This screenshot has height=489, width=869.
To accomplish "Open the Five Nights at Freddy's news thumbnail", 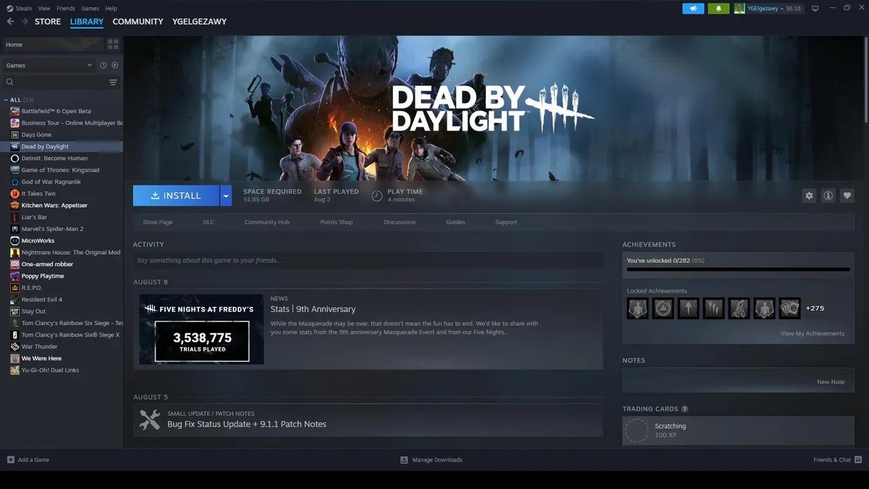I will pyautogui.click(x=201, y=329).
